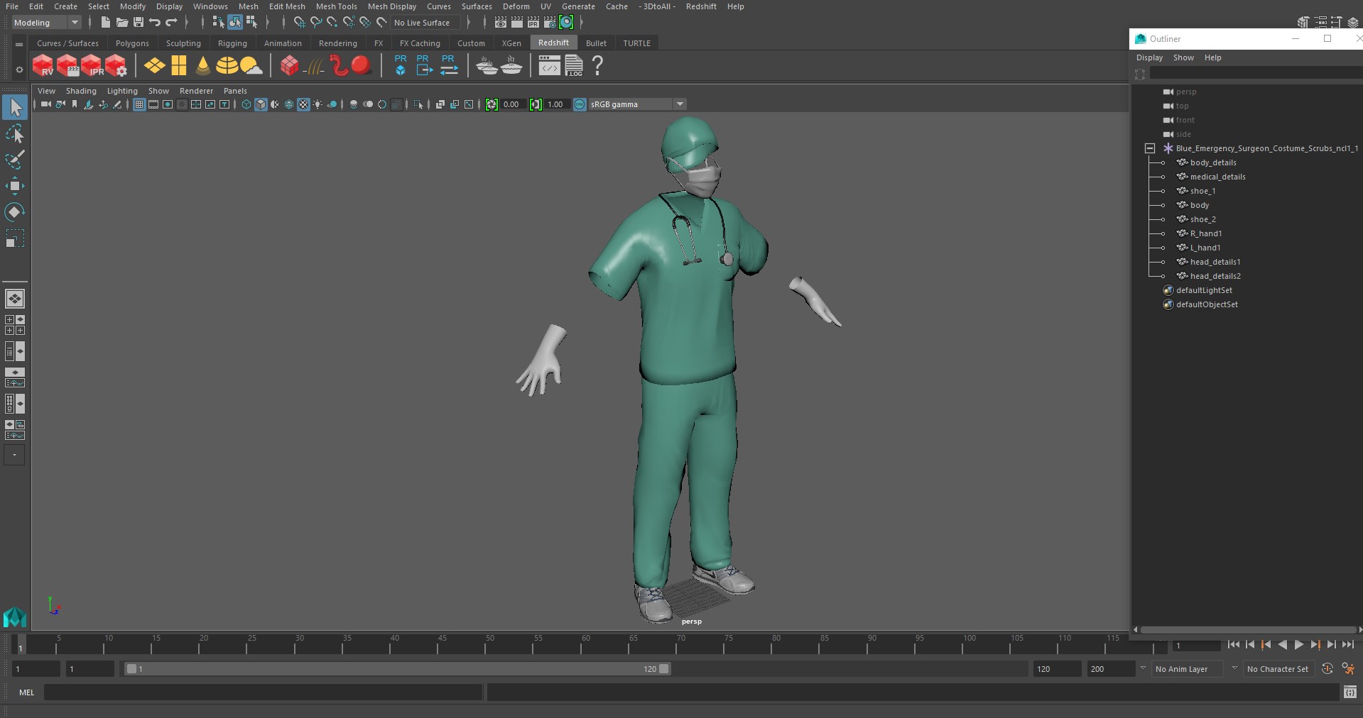The image size is (1363, 718).
Task: Create Redshift dome light icon
Action: point(227,66)
